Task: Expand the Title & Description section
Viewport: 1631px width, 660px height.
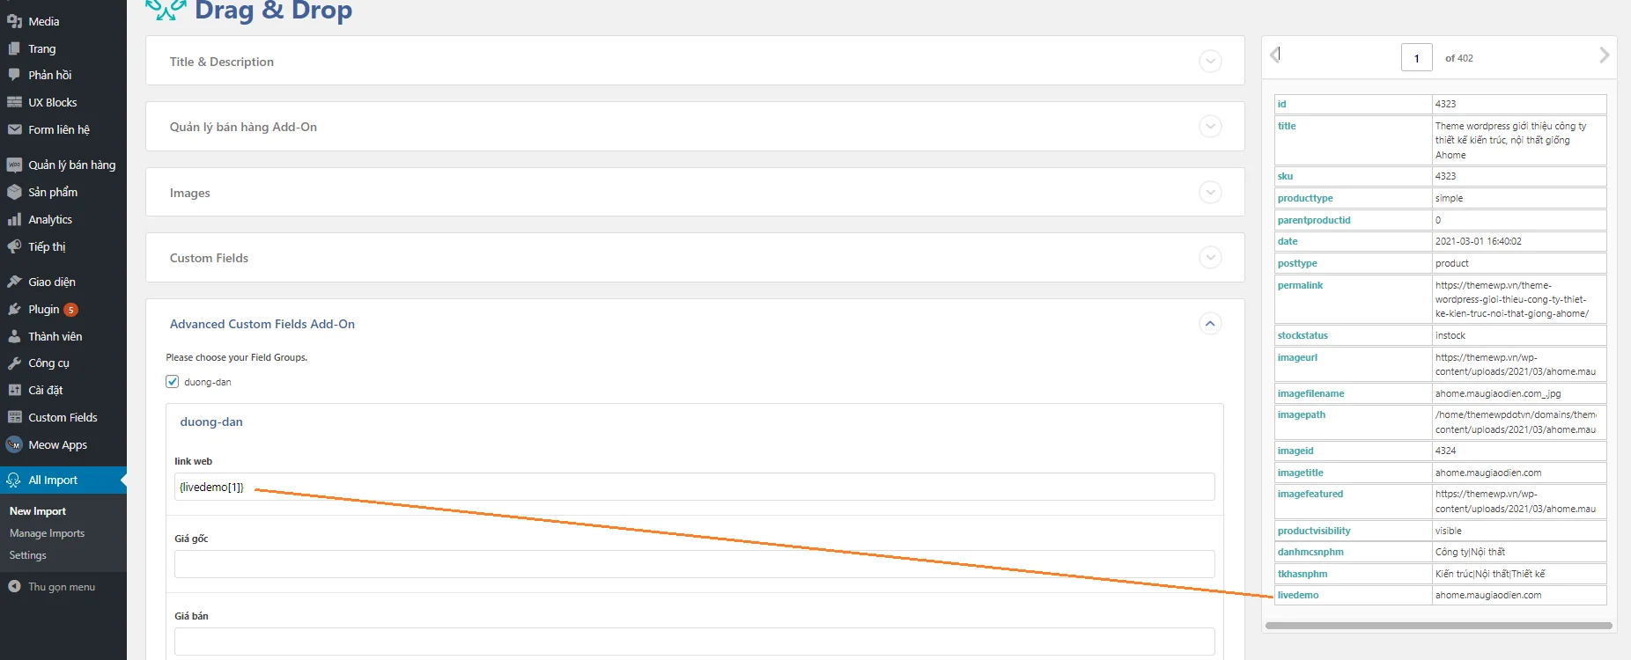Action: point(1210,62)
